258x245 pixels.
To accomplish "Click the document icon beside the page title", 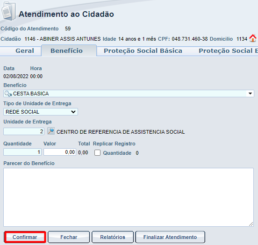I will pyautogui.click(x=8, y=12).
